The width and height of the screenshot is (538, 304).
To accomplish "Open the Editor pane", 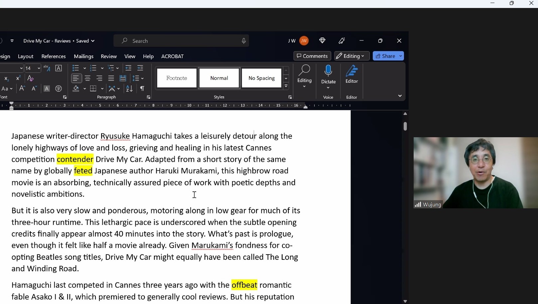I will coord(352,74).
